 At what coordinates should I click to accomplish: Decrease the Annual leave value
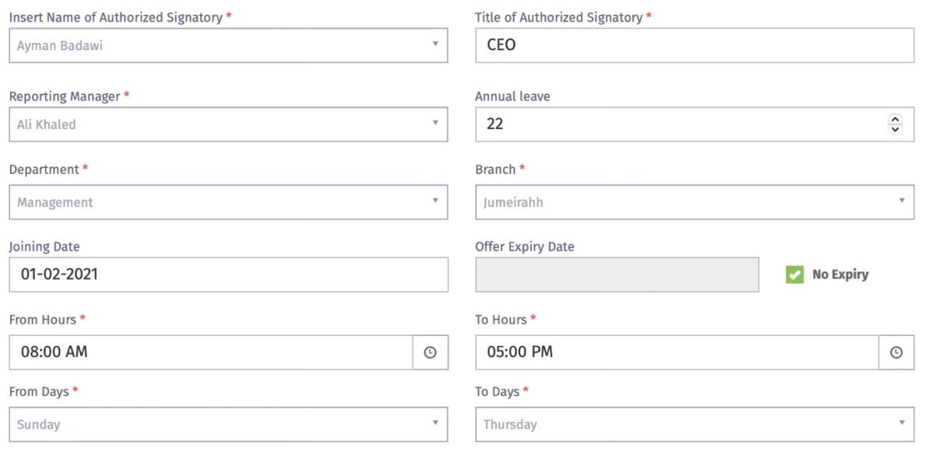click(895, 129)
